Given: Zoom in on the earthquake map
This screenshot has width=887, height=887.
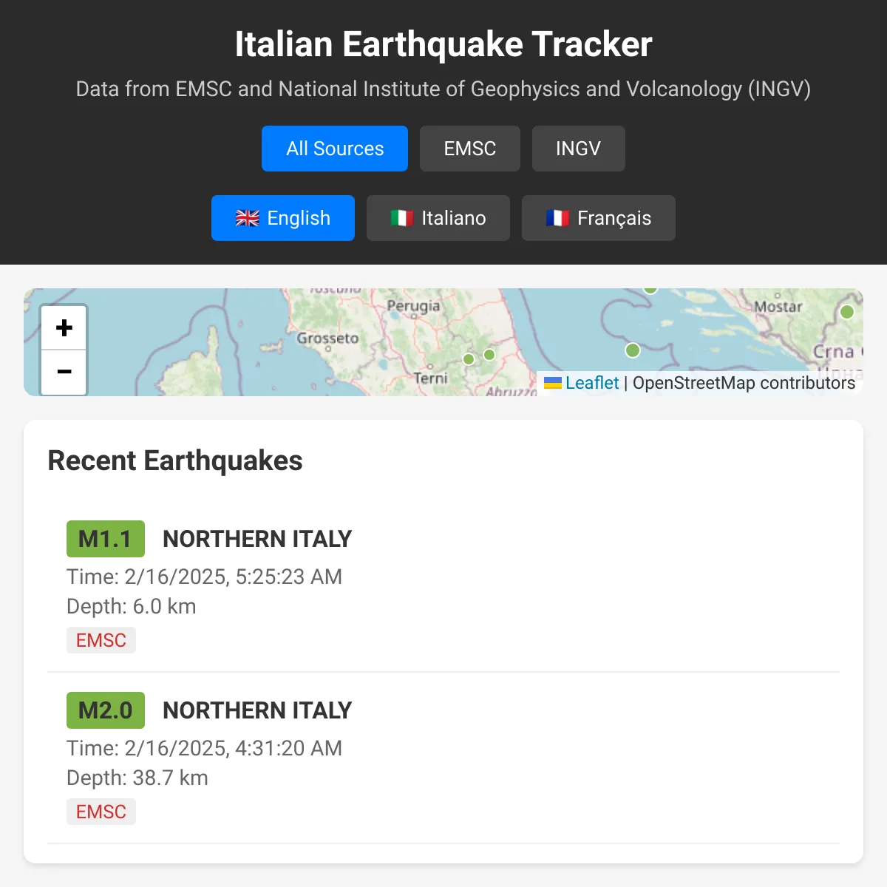Looking at the screenshot, I should 64,327.
